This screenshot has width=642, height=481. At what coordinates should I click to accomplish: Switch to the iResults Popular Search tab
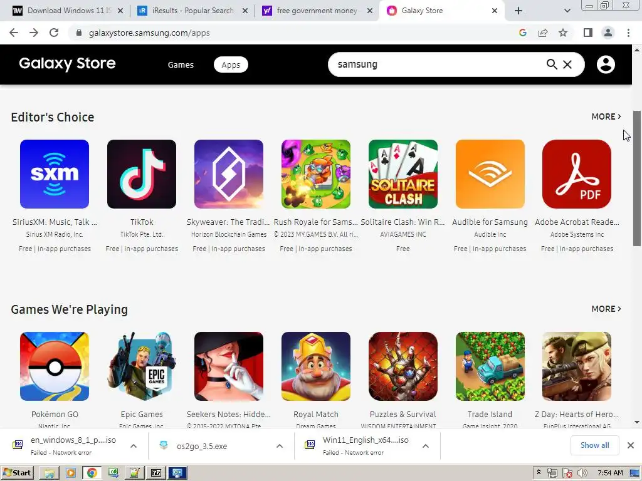pos(192,11)
